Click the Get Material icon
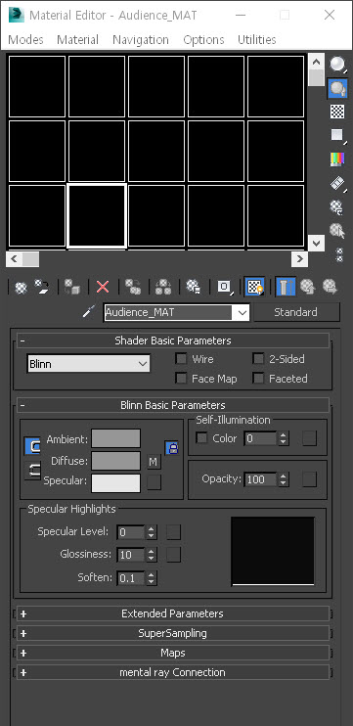The height and width of the screenshot is (726, 353). pyautogui.click(x=21, y=288)
